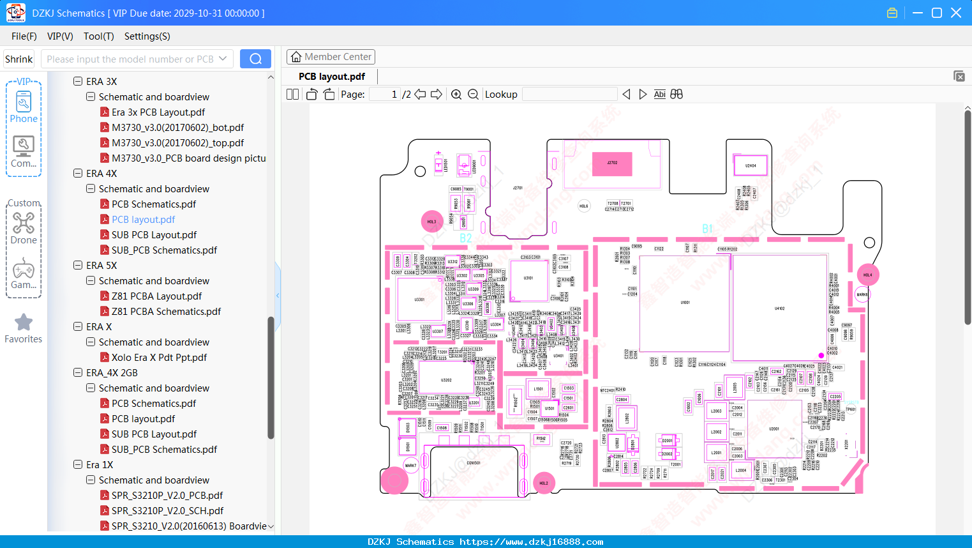
Task: Click the binoculars search icon
Action: click(677, 95)
